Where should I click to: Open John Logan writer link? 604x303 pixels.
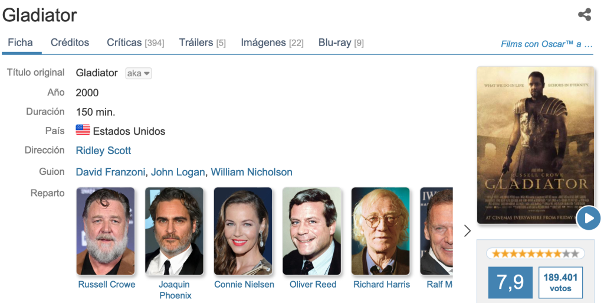(178, 172)
